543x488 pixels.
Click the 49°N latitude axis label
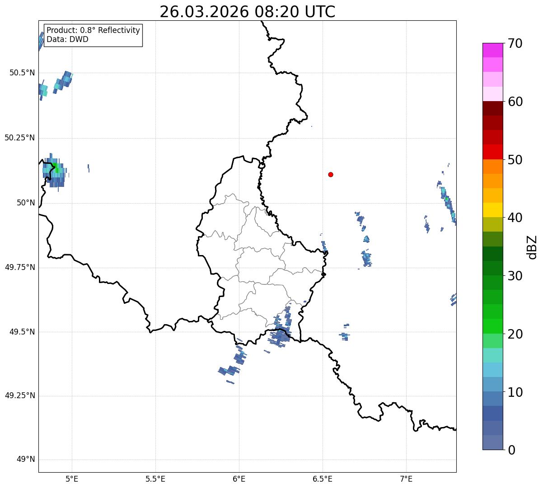click(x=25, y=460)
